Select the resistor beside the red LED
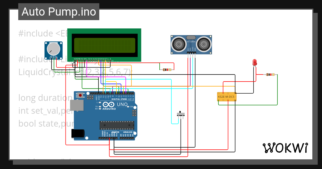Viewport: 322px width, 169px height. click(270, 75)
